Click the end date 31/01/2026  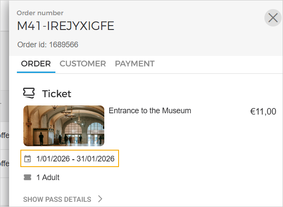click(x=96, y=159)
